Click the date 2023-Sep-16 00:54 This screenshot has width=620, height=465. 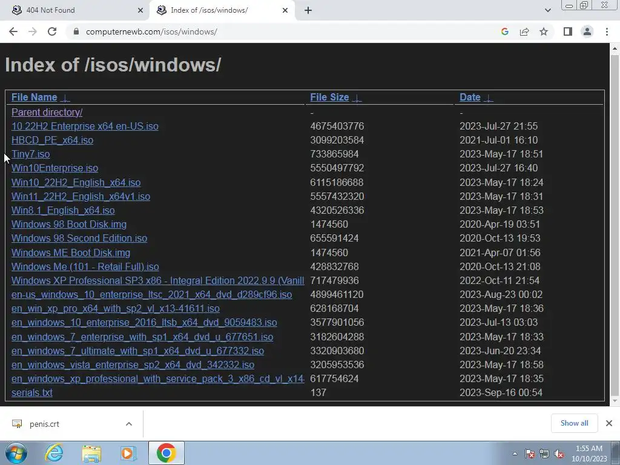point(501,392)
